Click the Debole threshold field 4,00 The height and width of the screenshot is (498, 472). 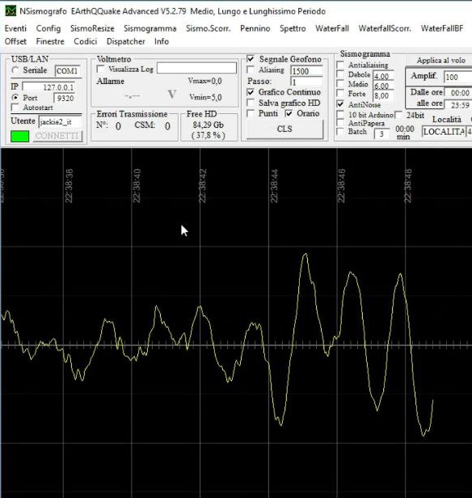[x=383, y=76]
